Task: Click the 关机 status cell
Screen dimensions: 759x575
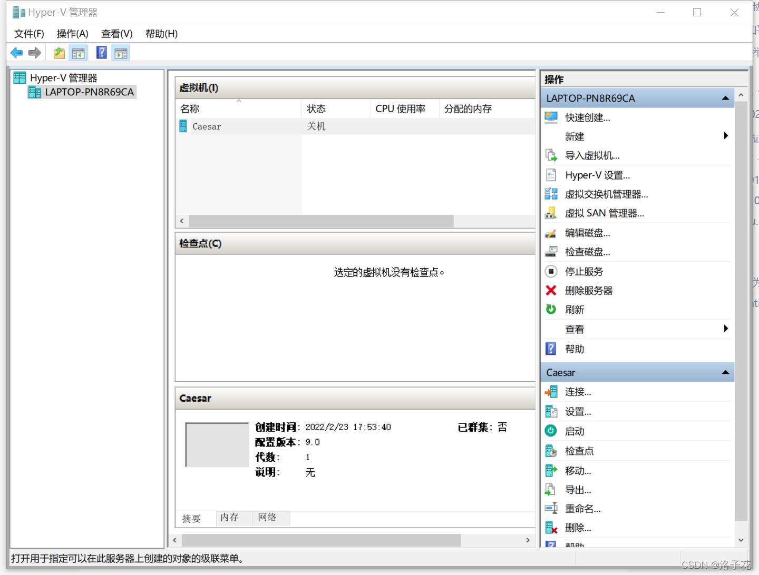Action: click(x=316, y=126)
